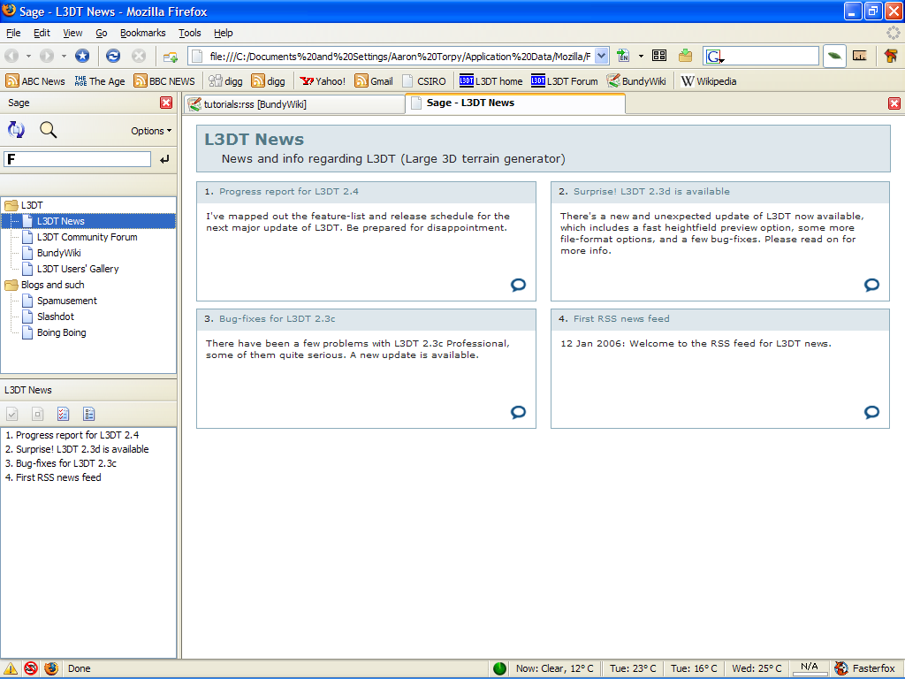This screenshot has height=679, width=905.
Task: Select the Slashdot feed
Action: coord(55,317)
